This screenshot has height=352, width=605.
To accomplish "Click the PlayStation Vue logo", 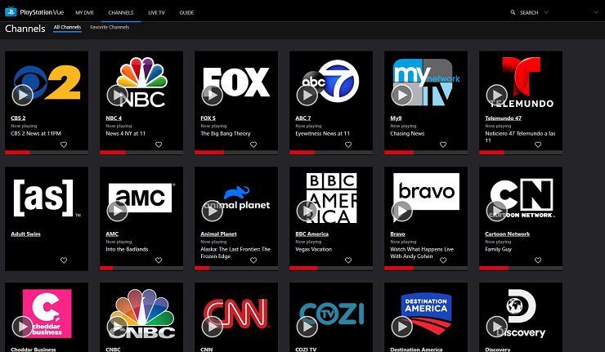I will [35, 12].
